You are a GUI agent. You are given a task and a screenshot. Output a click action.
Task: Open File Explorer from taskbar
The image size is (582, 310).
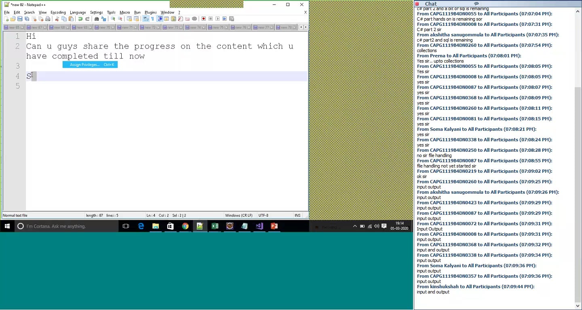[x=156, y=226]
